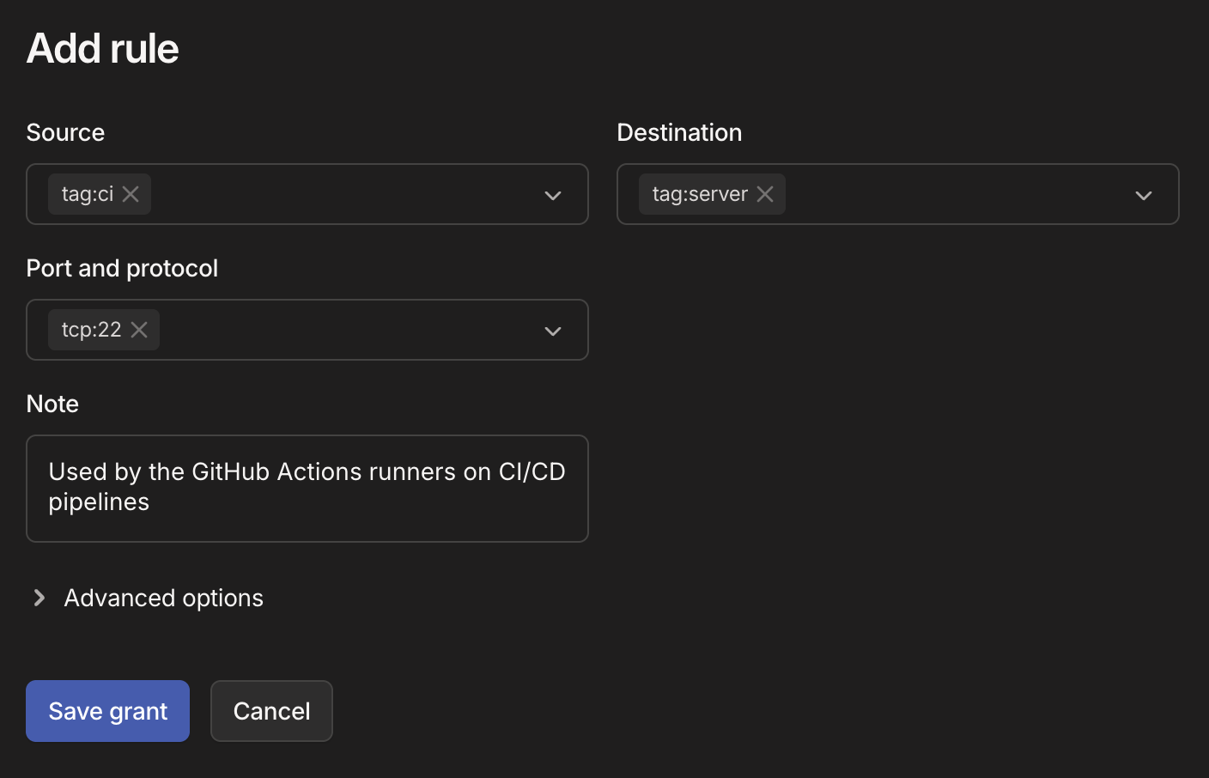This screenshot has height=778, width=1209.
Task: Click the Destination field dropdown arrow
Action: coord(1144,195)
